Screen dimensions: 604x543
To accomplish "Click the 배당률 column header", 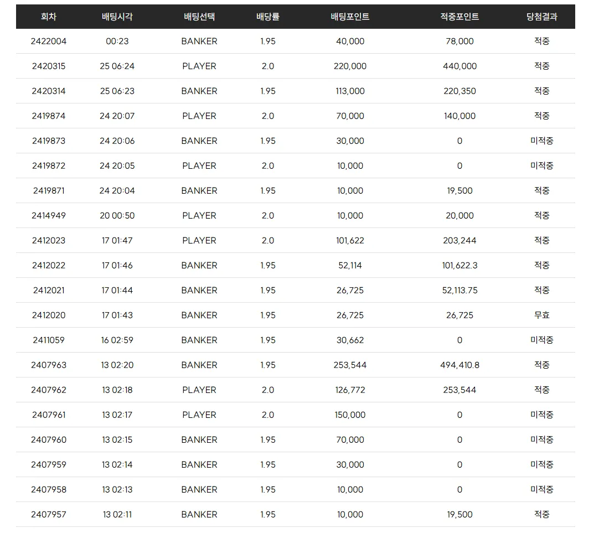I will pos(268,17).
